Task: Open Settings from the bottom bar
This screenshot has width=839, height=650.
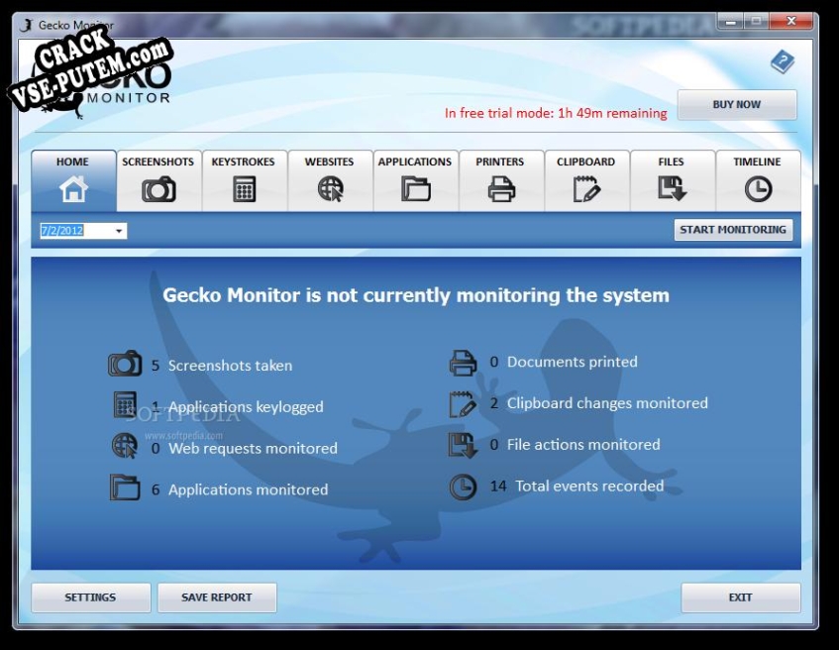Action: coord(91,597)
